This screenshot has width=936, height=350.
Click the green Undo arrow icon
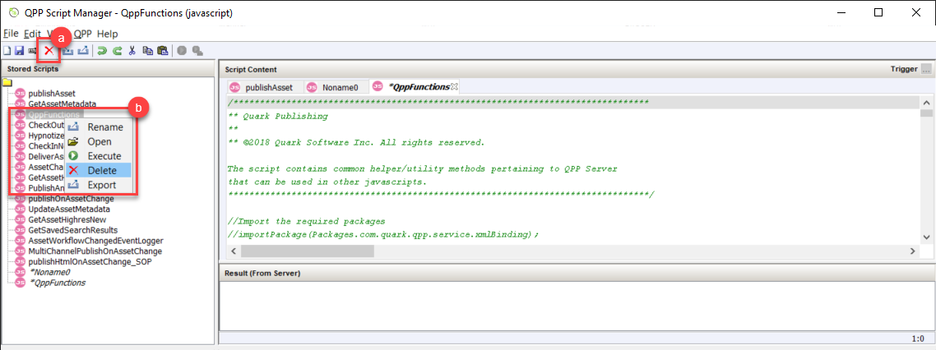pyautogui.click(x=102, y=51)
